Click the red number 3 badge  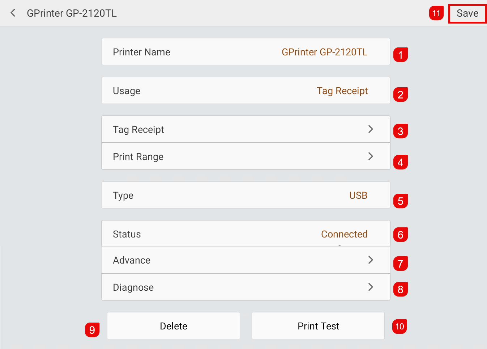401,131
